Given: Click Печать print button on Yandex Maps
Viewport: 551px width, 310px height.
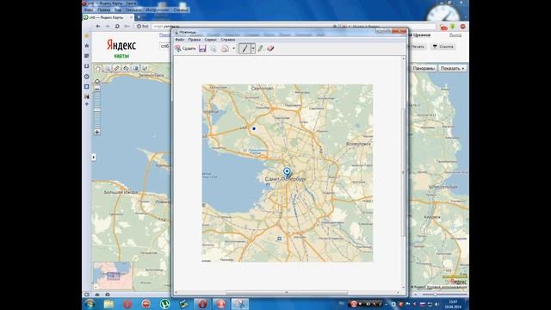Looking at the screenshot, I should (x=417, y=46).
